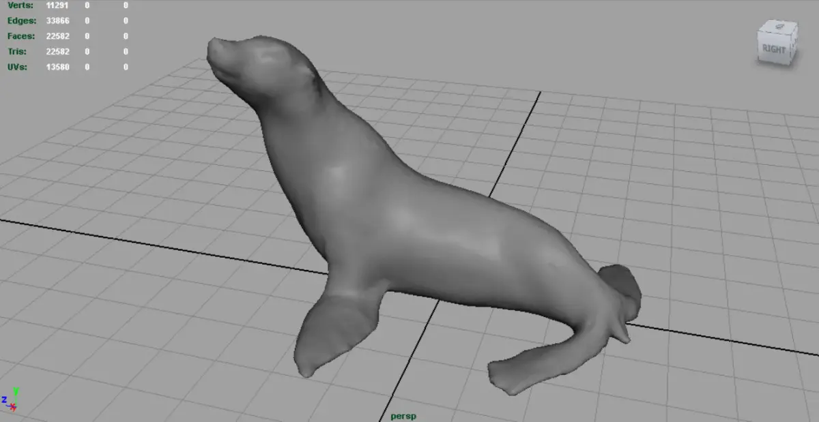Click the XYZ axis indicator in the corner

coord(10,400)
